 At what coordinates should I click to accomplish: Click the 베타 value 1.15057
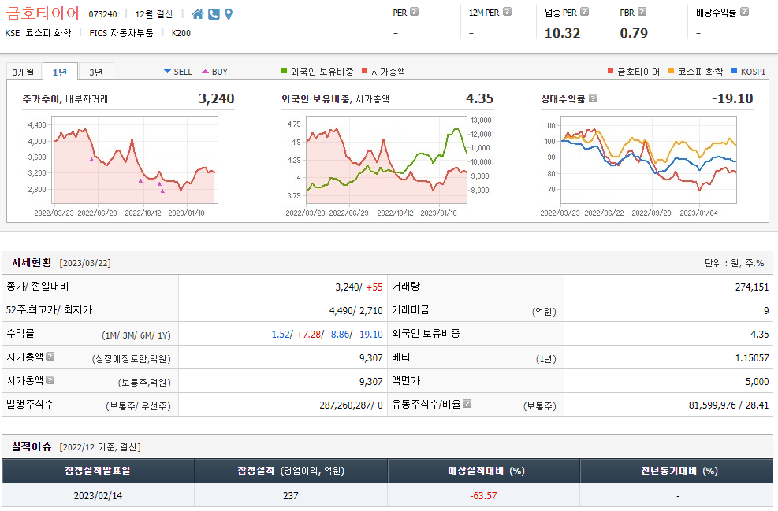pyautogui.click(x=752, y=357)
